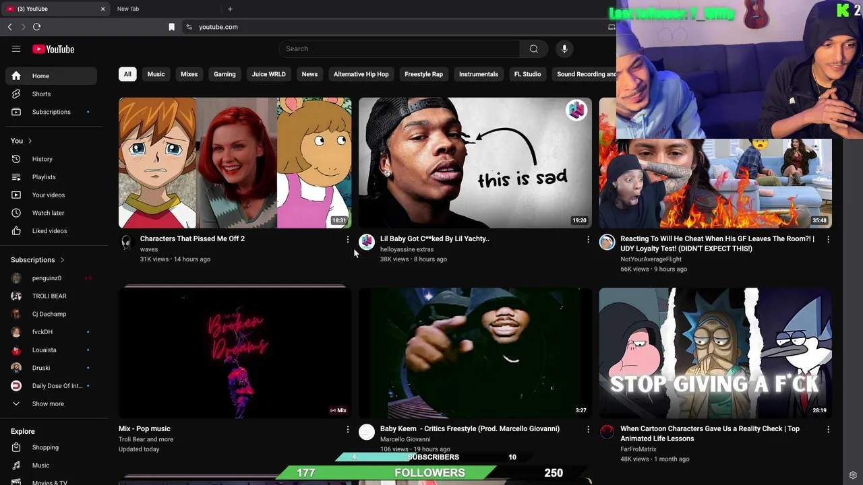The height and width of the screenshot is (485, 863).
Task: Click the search magnifier button
Action: point(534,48)
